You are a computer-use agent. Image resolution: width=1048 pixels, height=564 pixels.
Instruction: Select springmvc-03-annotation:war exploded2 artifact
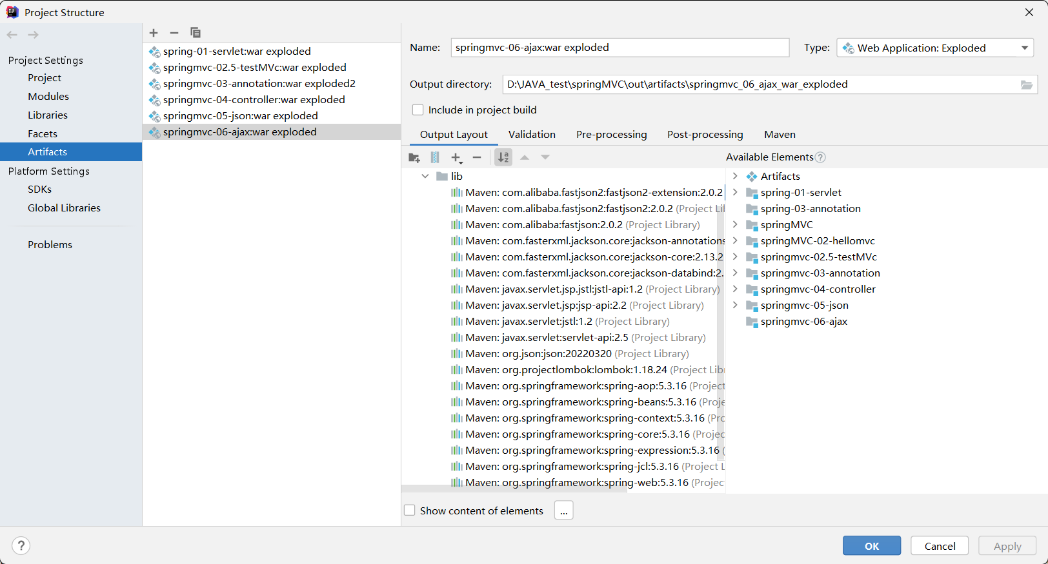[x=271, y=84]
